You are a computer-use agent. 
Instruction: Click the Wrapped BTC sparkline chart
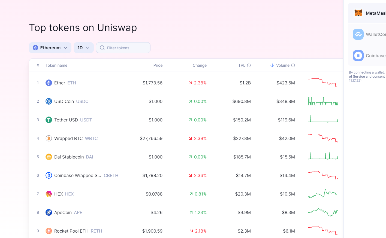(323, 138)
